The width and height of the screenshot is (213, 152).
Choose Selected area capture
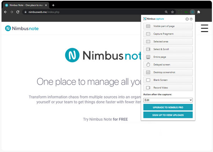point(168,41)
